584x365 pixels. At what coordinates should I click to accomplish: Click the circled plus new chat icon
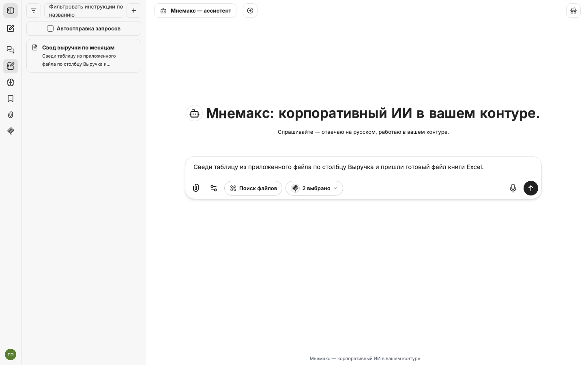tap(250, 11)
